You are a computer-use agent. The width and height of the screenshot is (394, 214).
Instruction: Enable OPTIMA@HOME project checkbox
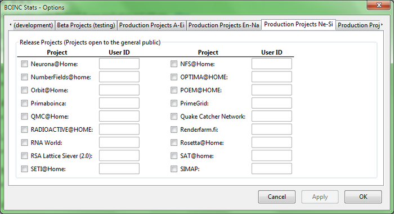[174, 77]
